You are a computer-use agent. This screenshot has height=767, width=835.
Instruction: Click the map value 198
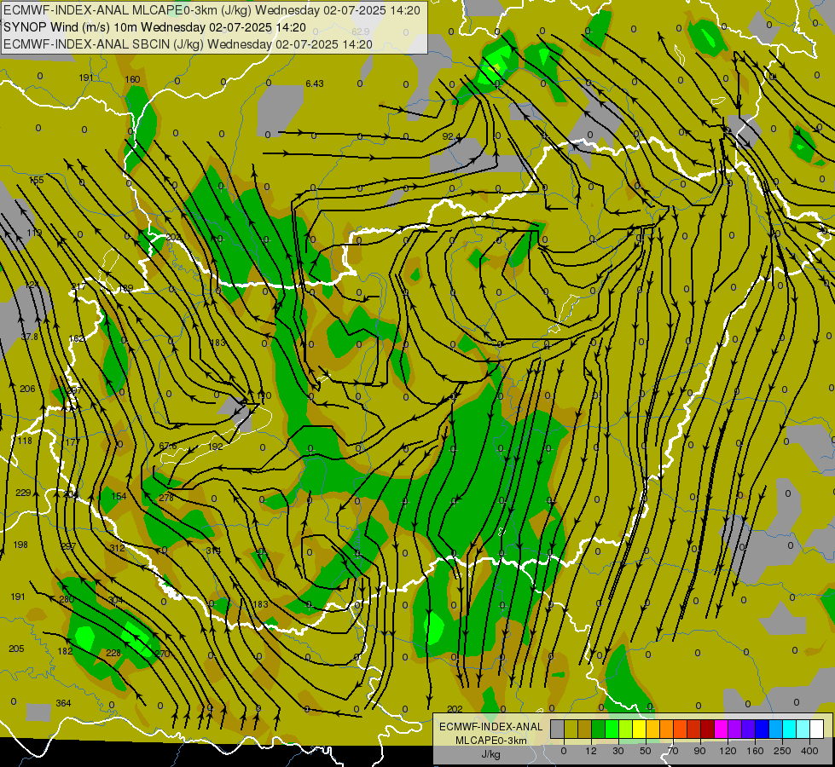[x=20, y=545]
